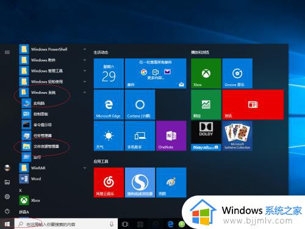Expand the WinRAR folder chevron
The image size is (305, 229).
[x=85, y=168]
